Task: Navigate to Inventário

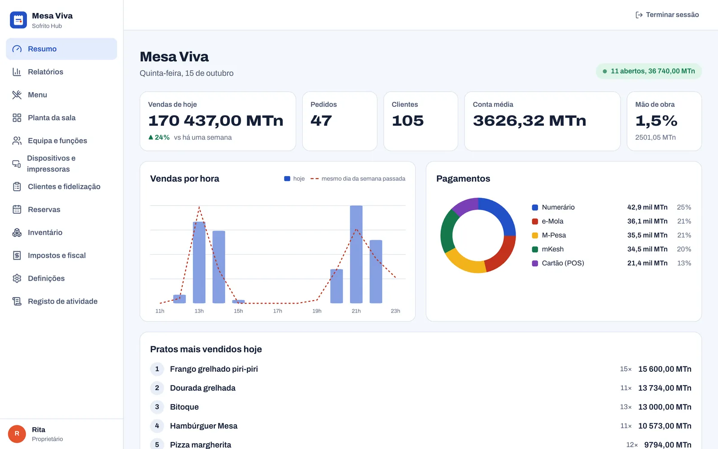Action: [61, 233]
